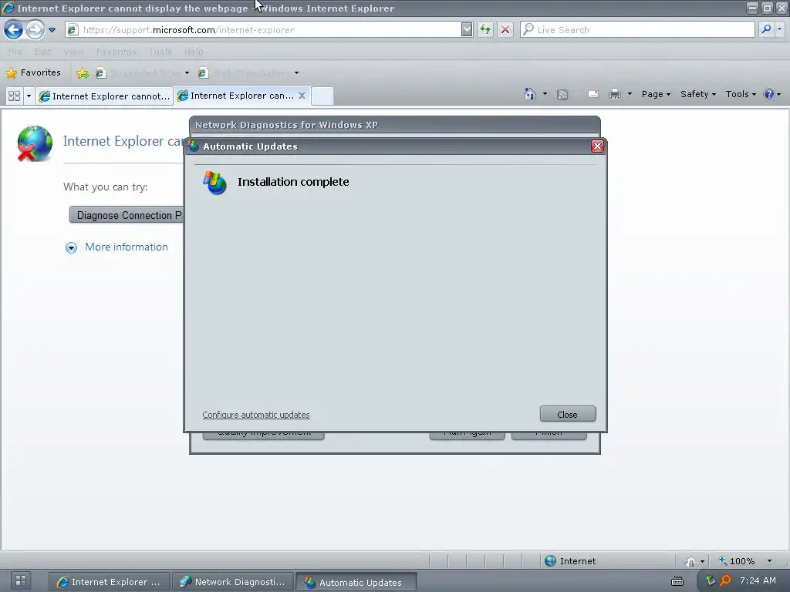Click the Print icon
This screenshot has width=790, height=592.
pos(615,94)
